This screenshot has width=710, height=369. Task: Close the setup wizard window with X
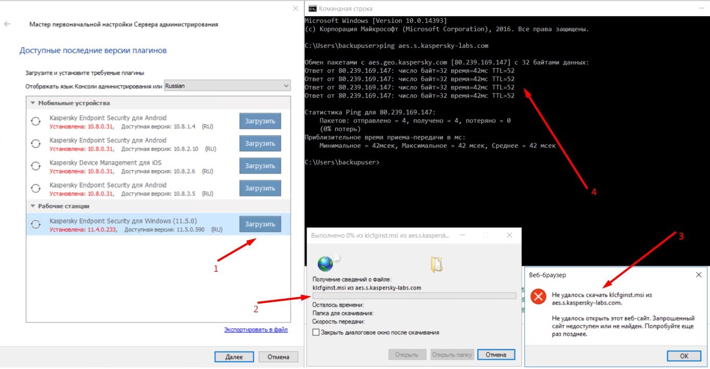click(295, 8)
